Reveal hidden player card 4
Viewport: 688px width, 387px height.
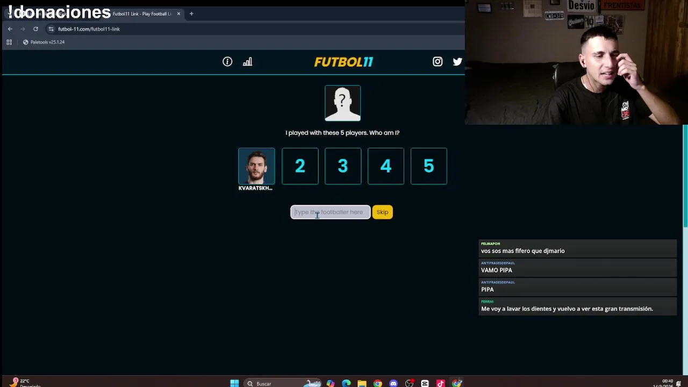coord(386,166)
